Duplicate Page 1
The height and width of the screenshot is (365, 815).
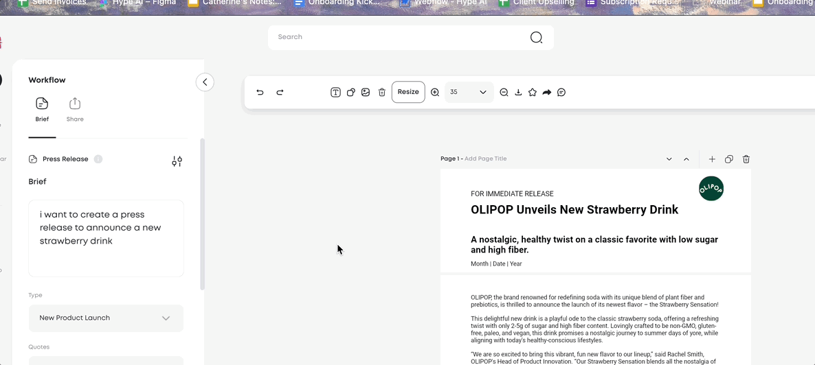[x=728, y=159]
